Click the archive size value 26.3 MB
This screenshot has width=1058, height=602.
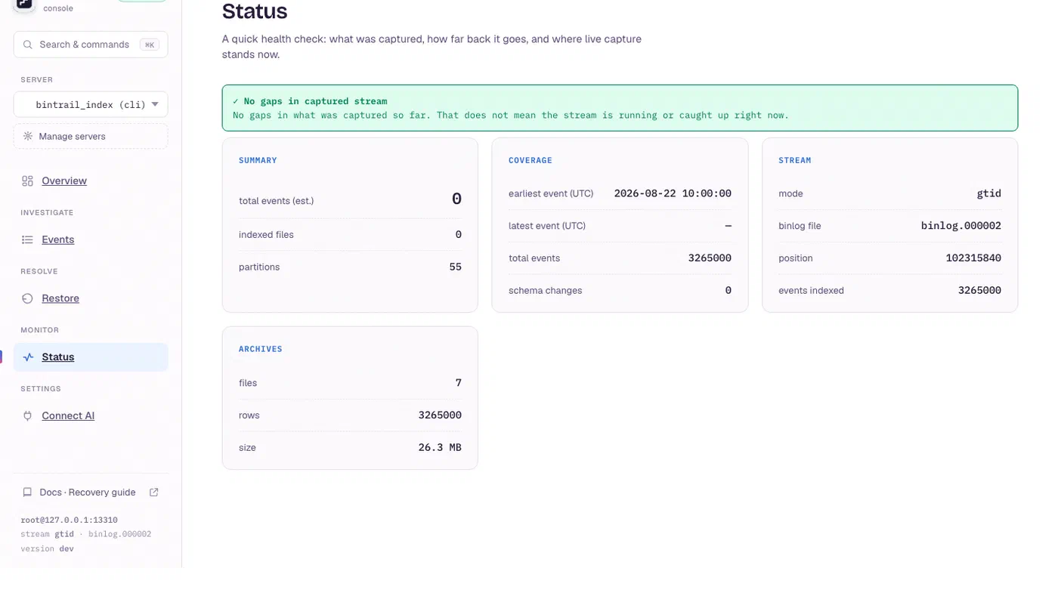[x=440, y=448]
